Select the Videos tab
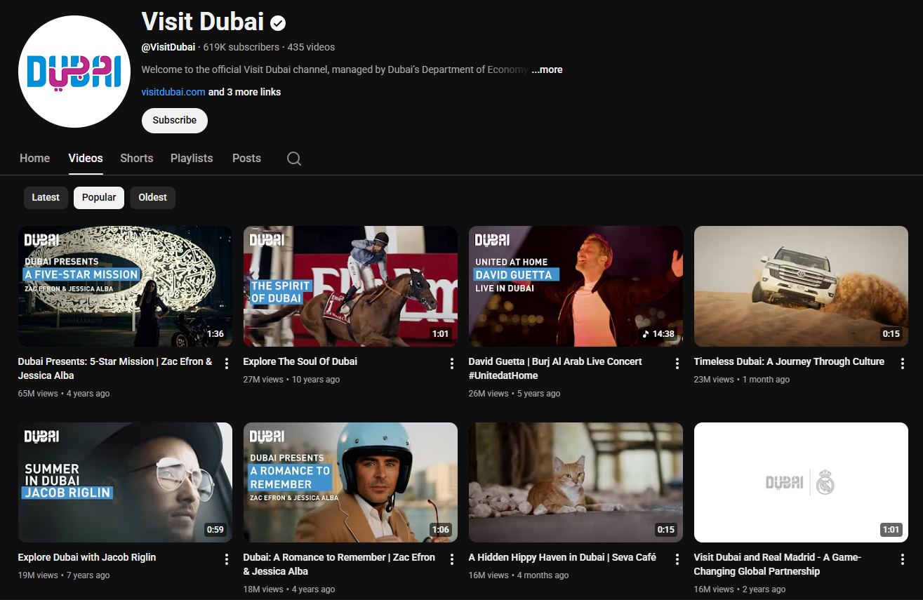Image resolution: width=923 pixels, height=600 pixels. [86, 159]
